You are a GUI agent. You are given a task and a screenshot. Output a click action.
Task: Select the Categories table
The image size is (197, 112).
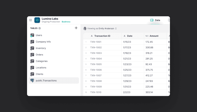(41, 61)
